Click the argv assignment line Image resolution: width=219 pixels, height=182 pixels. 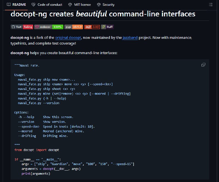click(x=78, y=164)
